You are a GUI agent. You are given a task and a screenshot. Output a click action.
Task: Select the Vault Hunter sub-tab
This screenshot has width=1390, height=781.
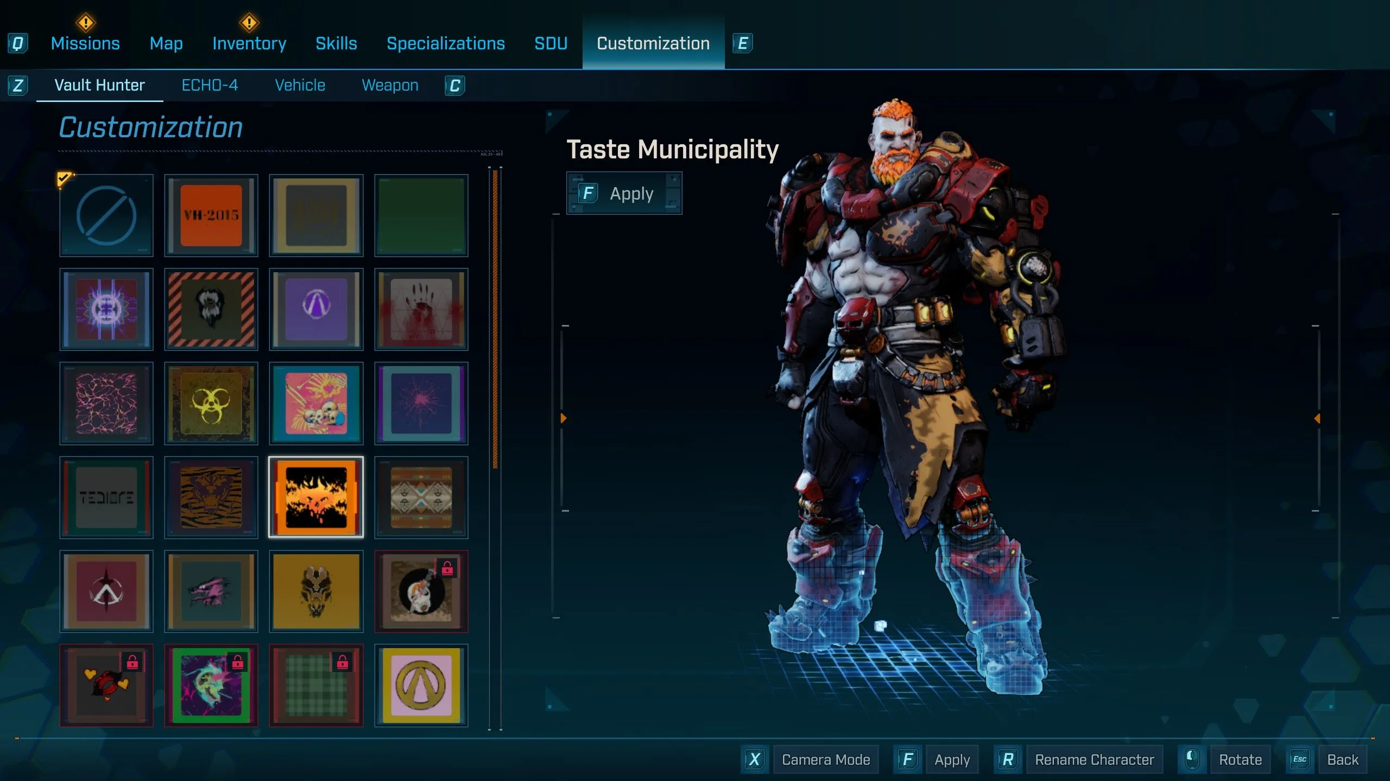click(x=99, y=85)
